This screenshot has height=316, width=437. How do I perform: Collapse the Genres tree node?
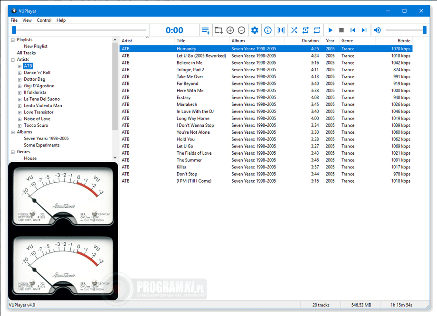pyautogui.click(x=13, y=152)
